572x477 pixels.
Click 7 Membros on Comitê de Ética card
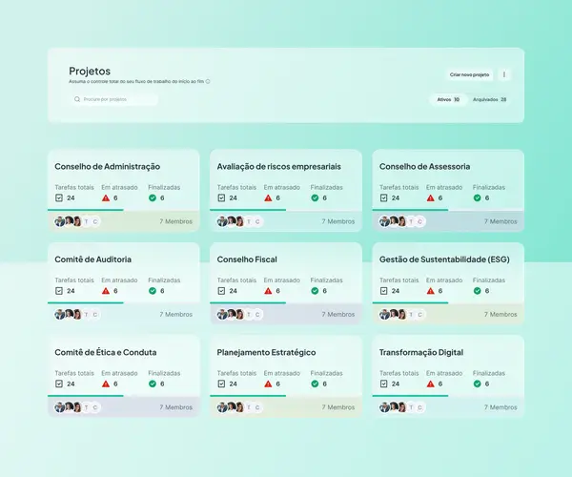point(175,407)
